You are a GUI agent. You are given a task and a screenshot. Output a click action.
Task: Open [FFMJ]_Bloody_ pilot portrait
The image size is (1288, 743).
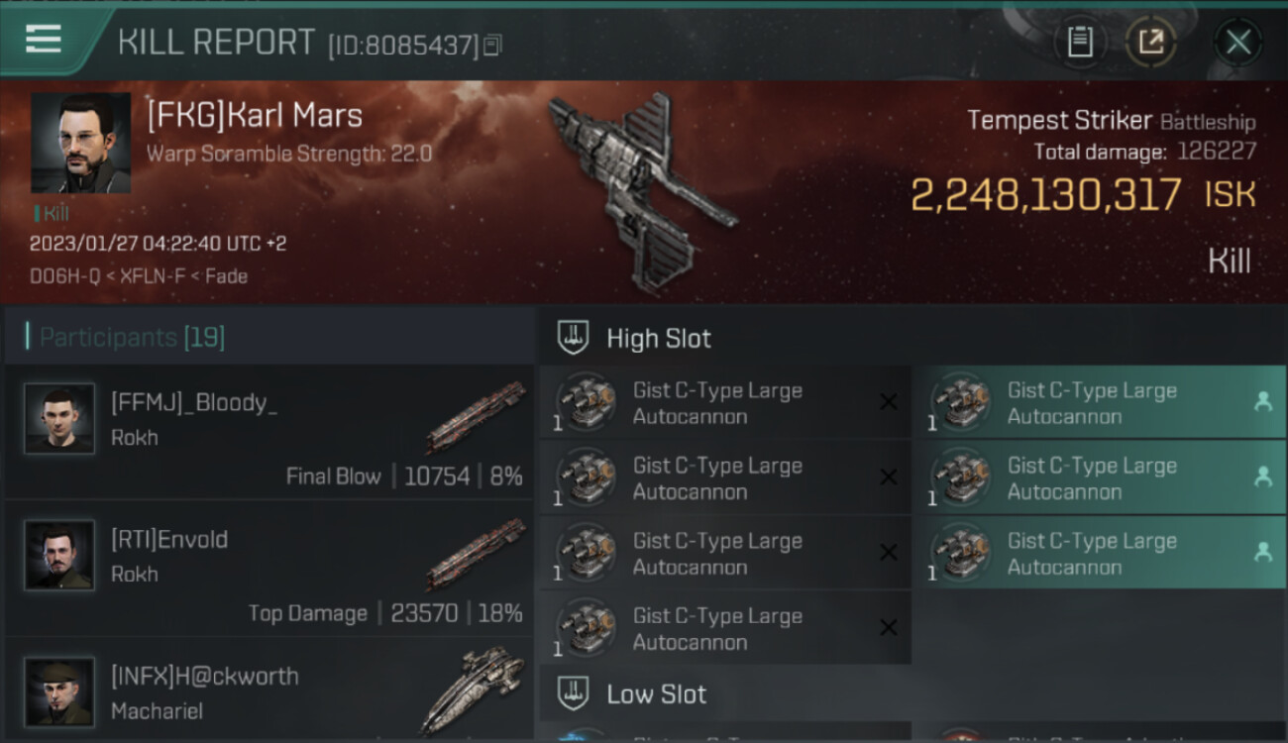click(x=59, y=419)
